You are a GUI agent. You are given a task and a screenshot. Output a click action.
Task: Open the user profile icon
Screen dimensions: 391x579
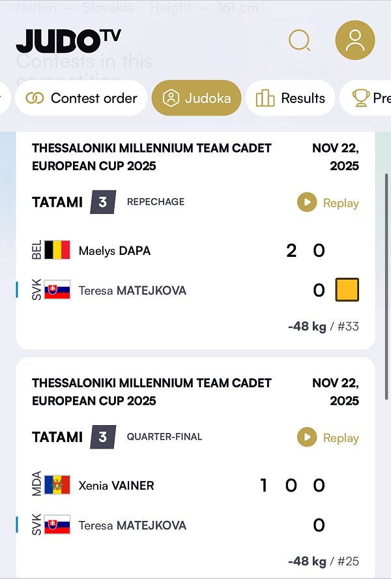[x=355, y=40]
